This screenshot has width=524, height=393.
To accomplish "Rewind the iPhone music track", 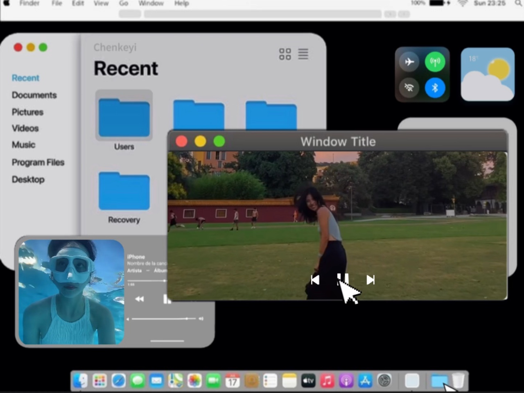I will coord(140,299).
